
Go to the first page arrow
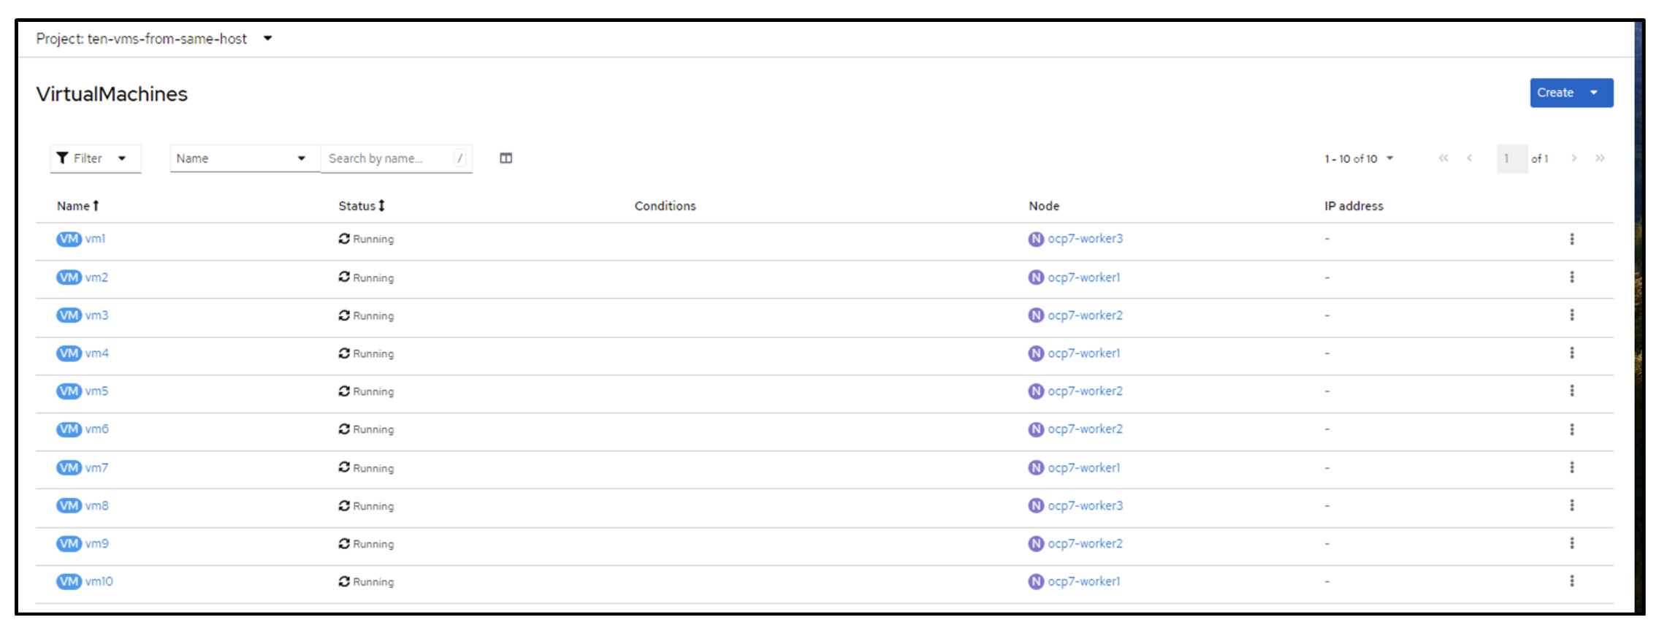pyautogui.click(x=1443, y=158)
